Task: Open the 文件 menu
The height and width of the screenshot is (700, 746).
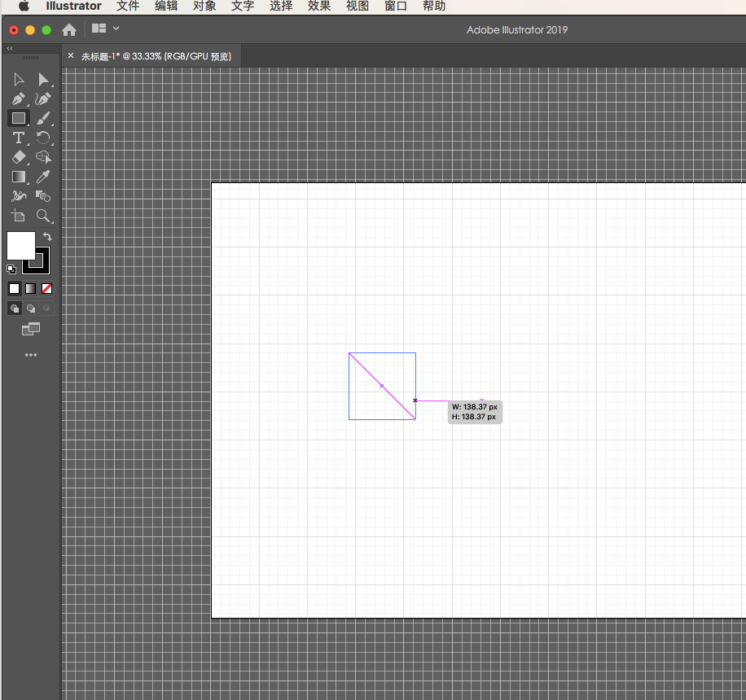Action: coord(128,7)
